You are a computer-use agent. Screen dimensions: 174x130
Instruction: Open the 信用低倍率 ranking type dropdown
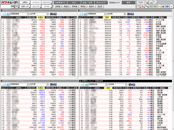(x=106, y=84)
